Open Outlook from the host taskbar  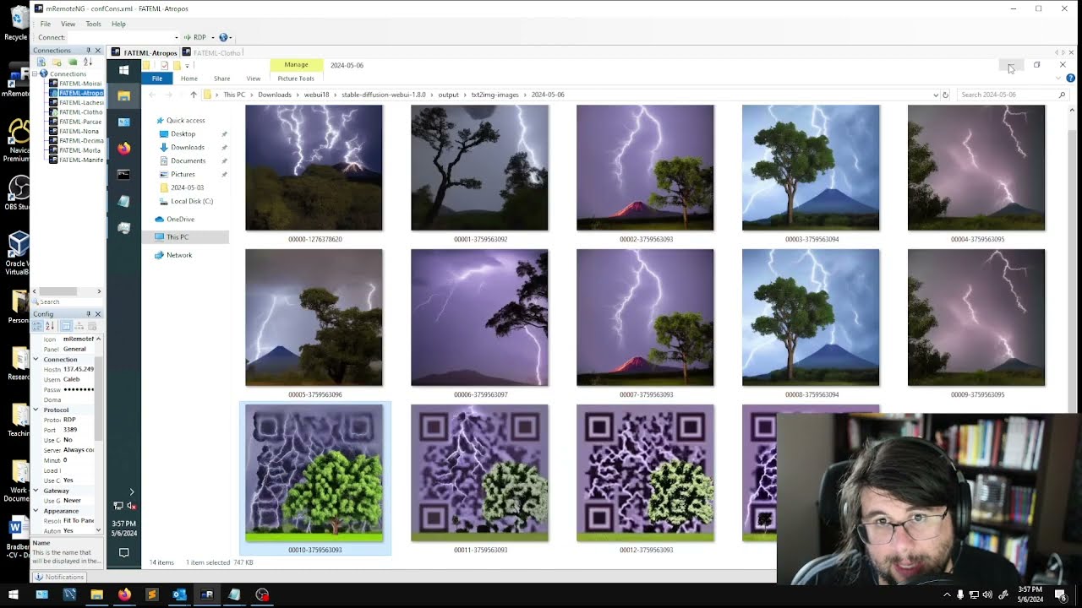[179, 594]
